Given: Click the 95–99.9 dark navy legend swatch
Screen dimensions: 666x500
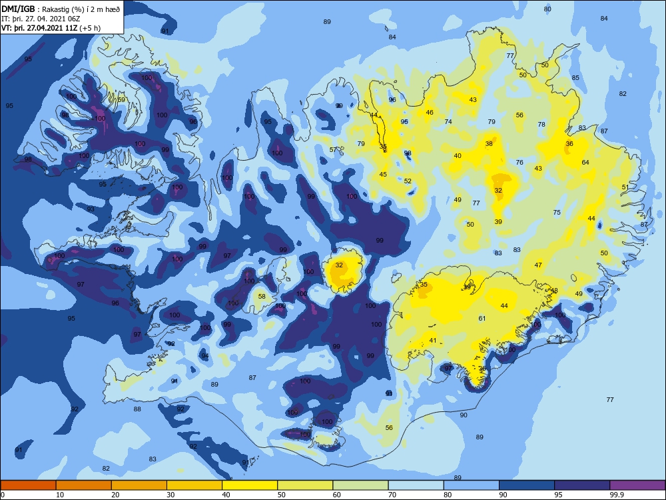Looking at the screenshot, I should point(582,485).
